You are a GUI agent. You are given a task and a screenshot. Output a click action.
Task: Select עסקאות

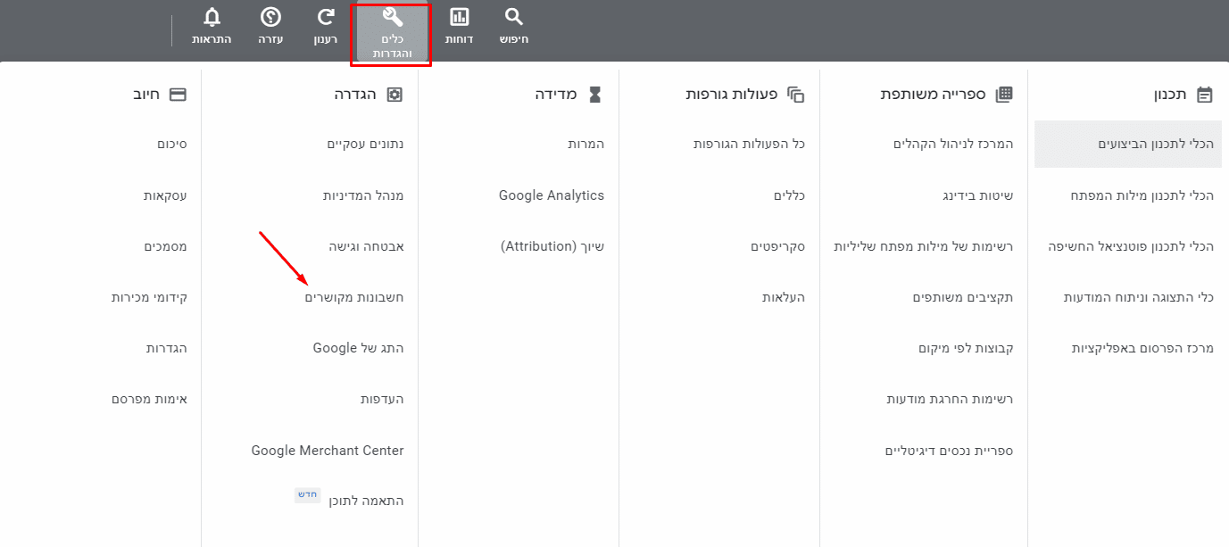tap(165, 195)
